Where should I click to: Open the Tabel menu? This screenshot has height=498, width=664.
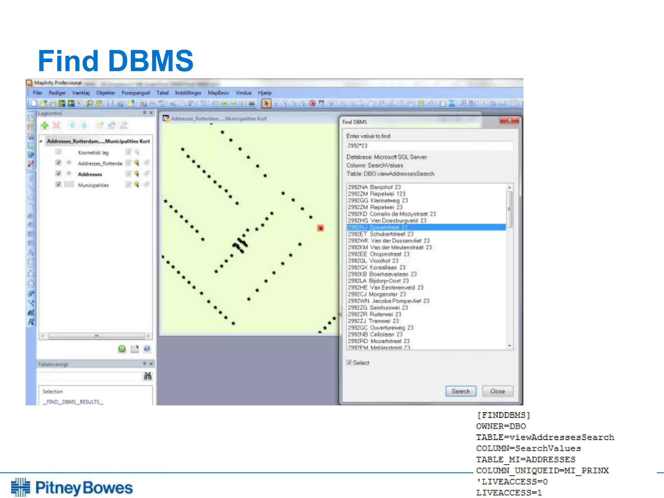tap(162, 93)
